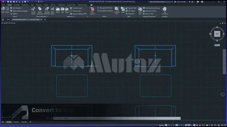Click the viewport controls label
The image size is (227, 127).
[8, 23]
